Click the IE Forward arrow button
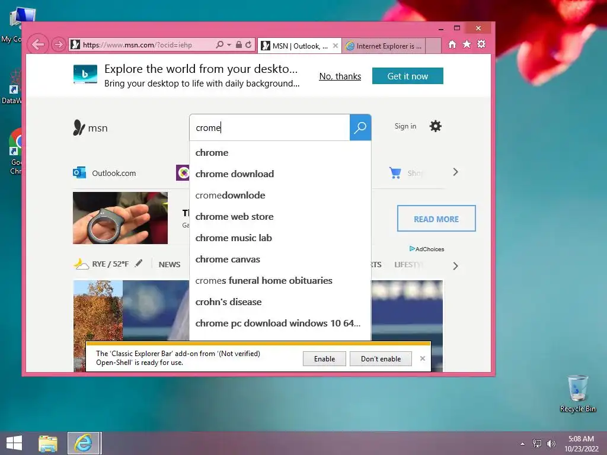This screenshot has width=607, height=455. click(x=58, y=44)
